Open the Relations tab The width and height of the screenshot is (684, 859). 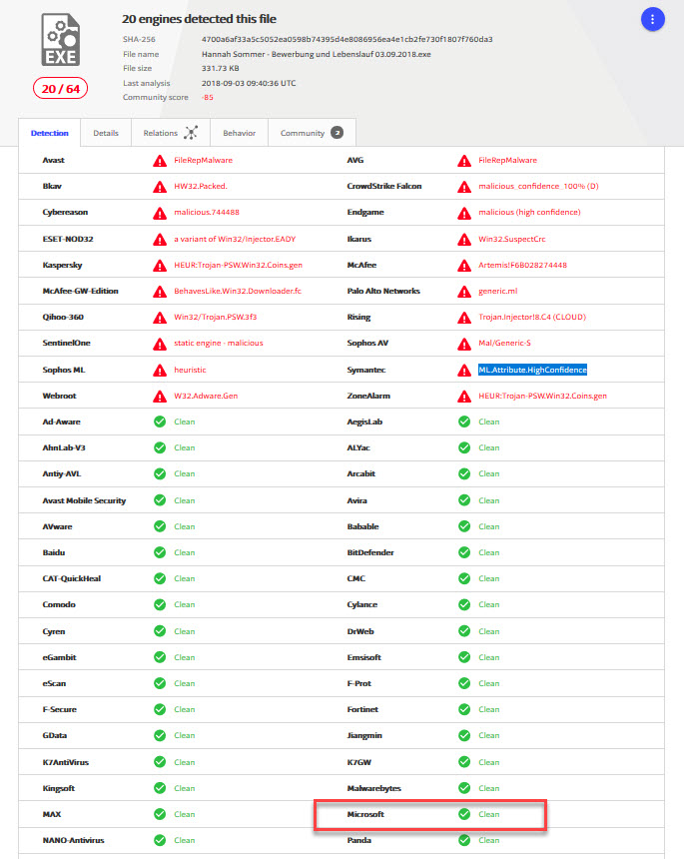click(171, 133)
